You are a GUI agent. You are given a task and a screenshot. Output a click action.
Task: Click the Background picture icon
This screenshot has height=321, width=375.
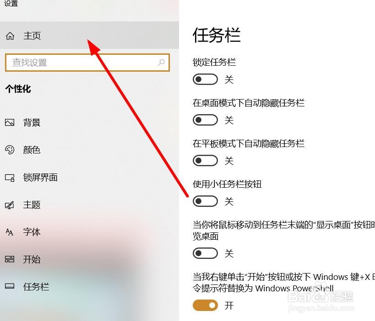pos(10,122)
